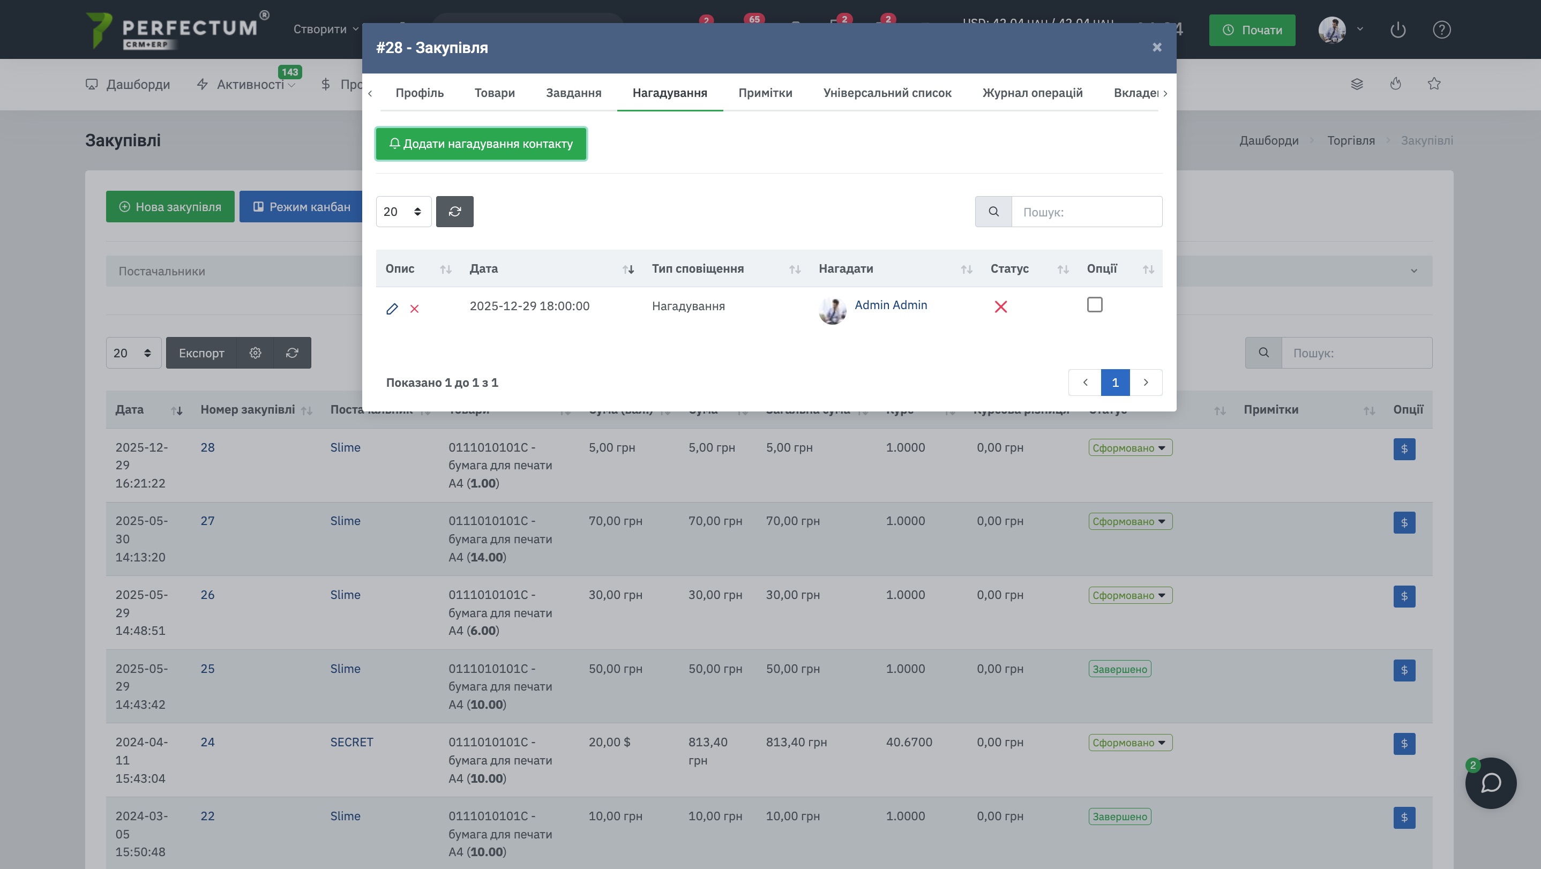Click Додати нагадування контакту button
Viewport: 1541px width, 869px height.
pos(481,144)
